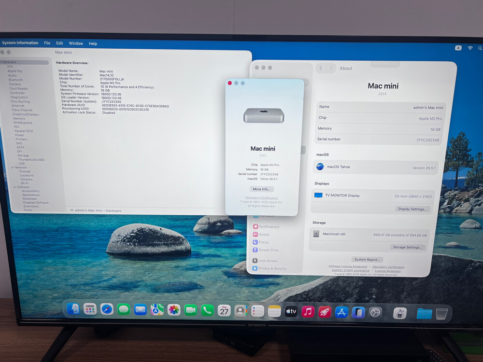This screenshot has height=362, width=483.
Task: Select Applications under Software in sidebar
Action: [x=31, y=195]
